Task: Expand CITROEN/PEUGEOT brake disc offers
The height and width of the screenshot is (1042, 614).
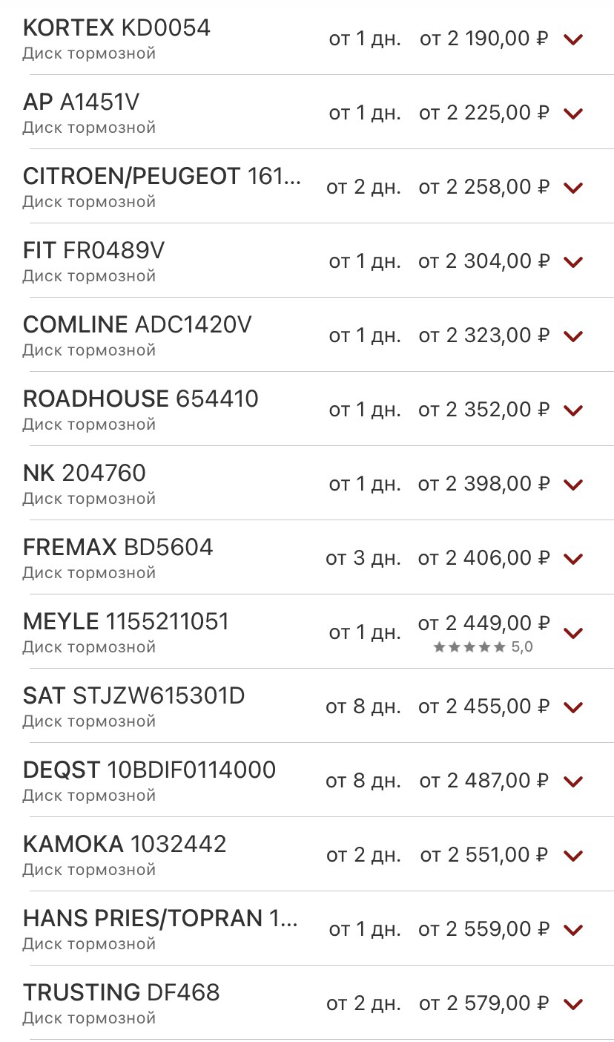Action: 573,188
